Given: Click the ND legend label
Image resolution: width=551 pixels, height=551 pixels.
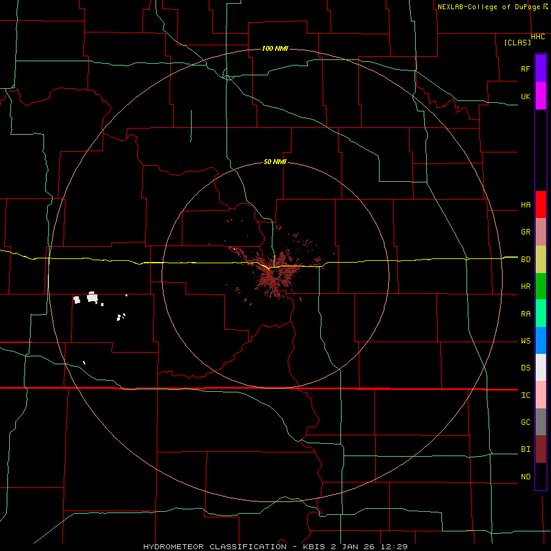Looking at the screenshot, I should 525,477.
